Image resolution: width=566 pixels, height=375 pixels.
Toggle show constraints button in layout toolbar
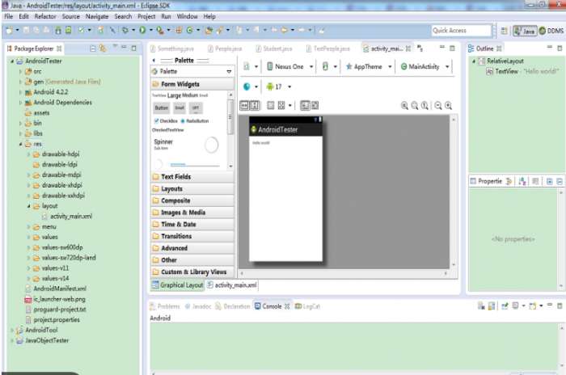click(305, 105)
